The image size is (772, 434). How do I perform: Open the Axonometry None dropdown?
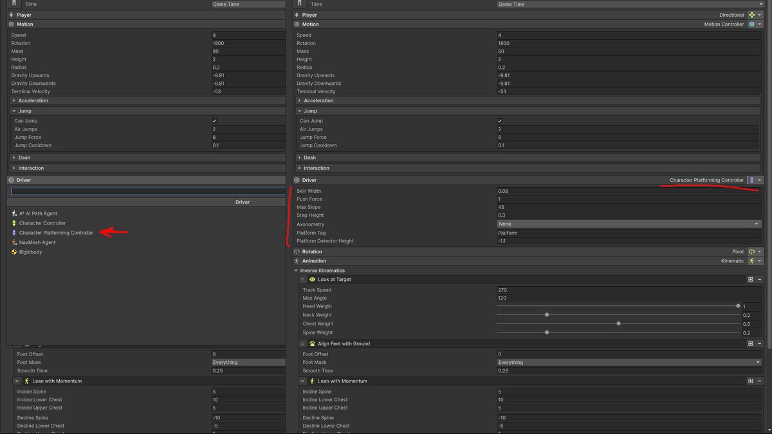[x=630, y=224]
